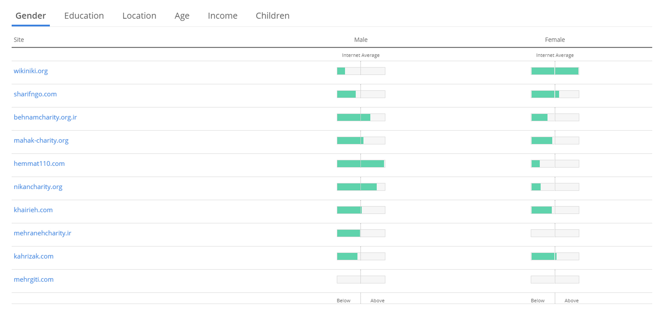Show the Income demographics tab
The height and width of the screenshot is (310, 659).
[x=222, y=16]
